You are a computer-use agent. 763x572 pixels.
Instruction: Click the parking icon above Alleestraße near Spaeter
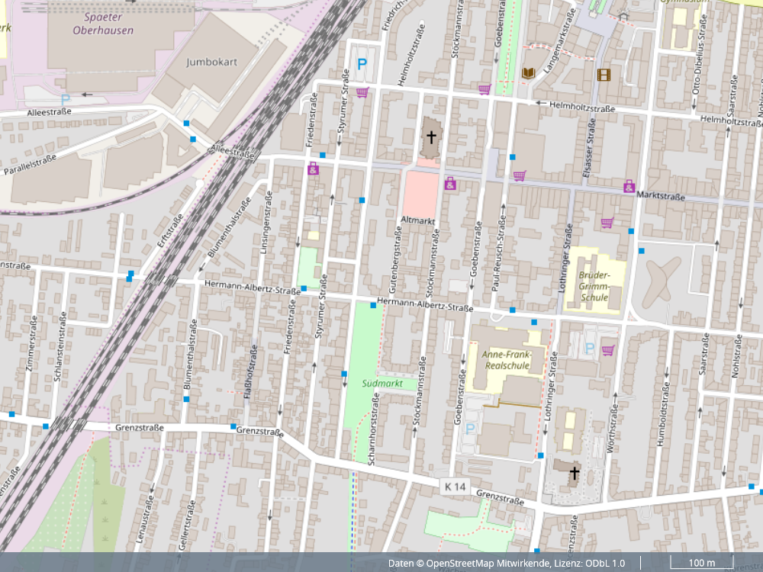[x=65, y=100]
